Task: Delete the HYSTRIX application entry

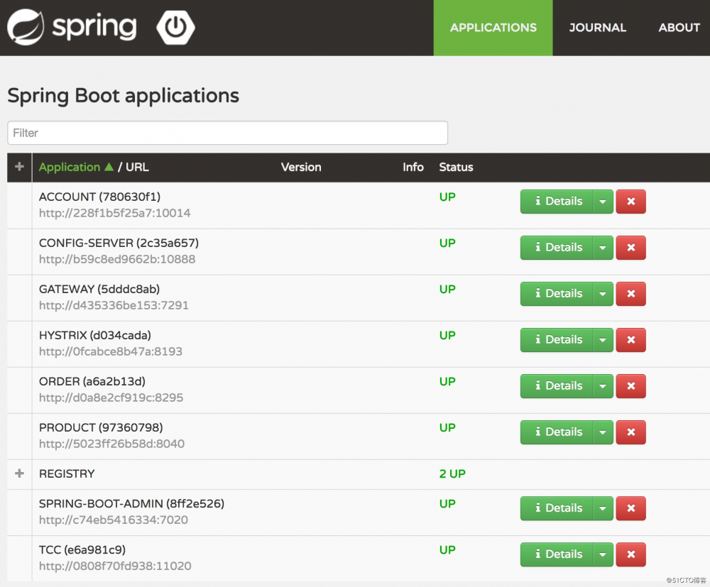Action: pos(630,340)
